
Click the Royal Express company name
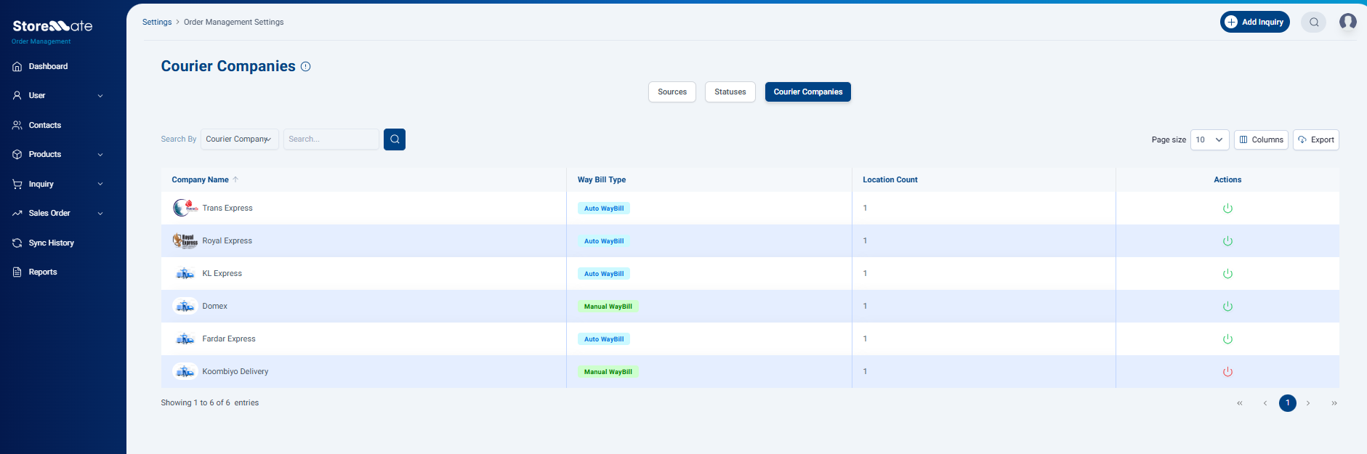pos(227,241)
